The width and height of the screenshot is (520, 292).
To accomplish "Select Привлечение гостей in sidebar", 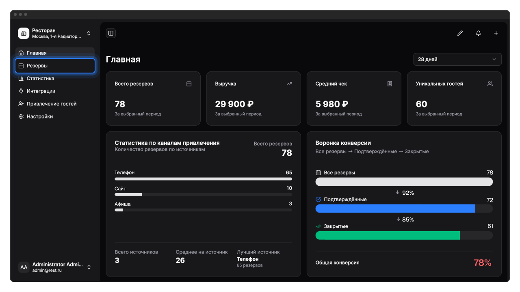I will pyautogui.click(x=51, y=104).
